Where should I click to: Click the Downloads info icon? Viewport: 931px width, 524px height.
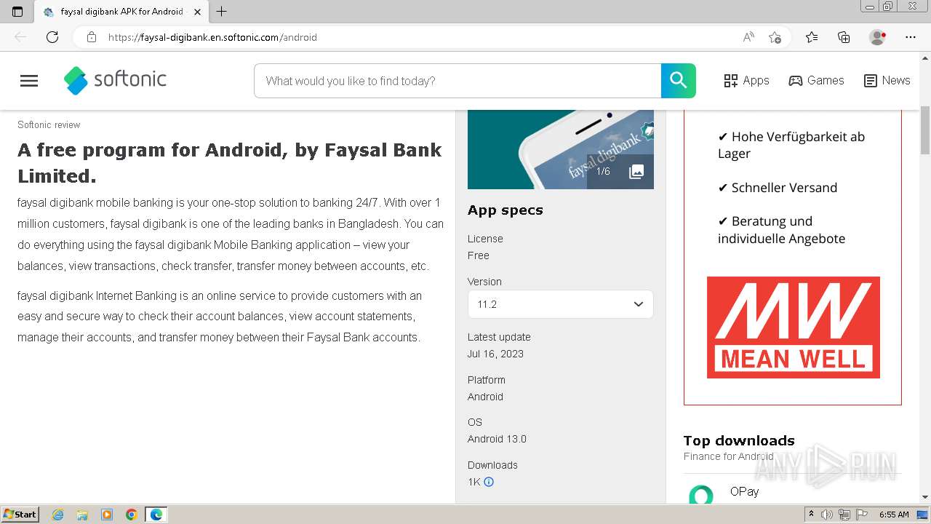[x=489, y=482]
